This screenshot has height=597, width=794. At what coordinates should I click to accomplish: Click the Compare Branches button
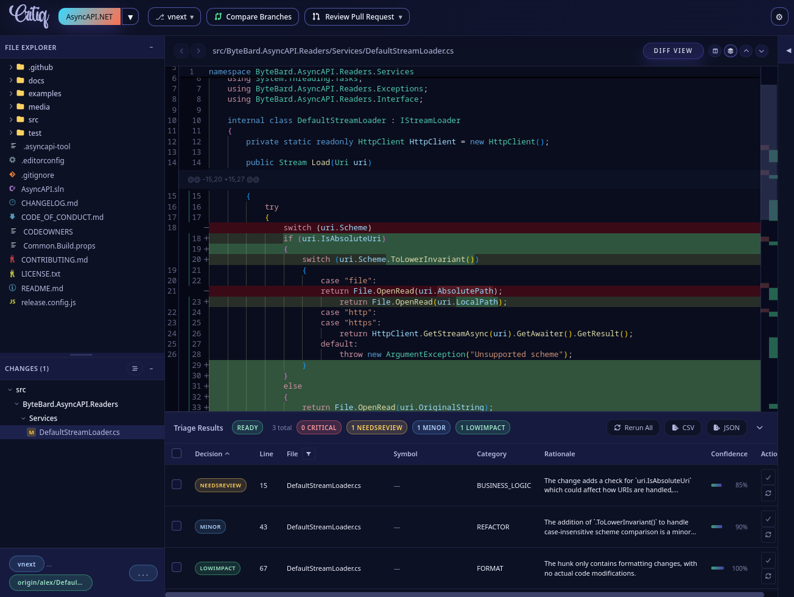click(253, 17)
